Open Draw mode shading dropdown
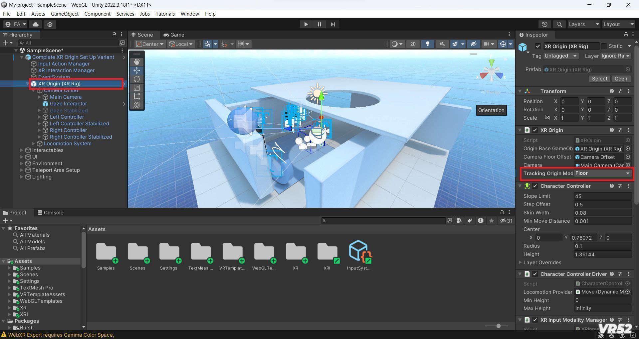The image size is (639, 339). [397, 44]
